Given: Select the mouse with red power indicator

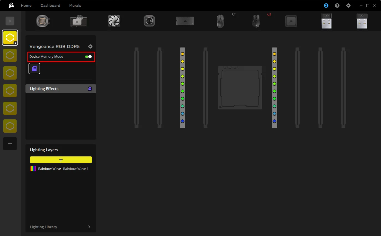Looking at the screenshot, I should click(256, 21).
